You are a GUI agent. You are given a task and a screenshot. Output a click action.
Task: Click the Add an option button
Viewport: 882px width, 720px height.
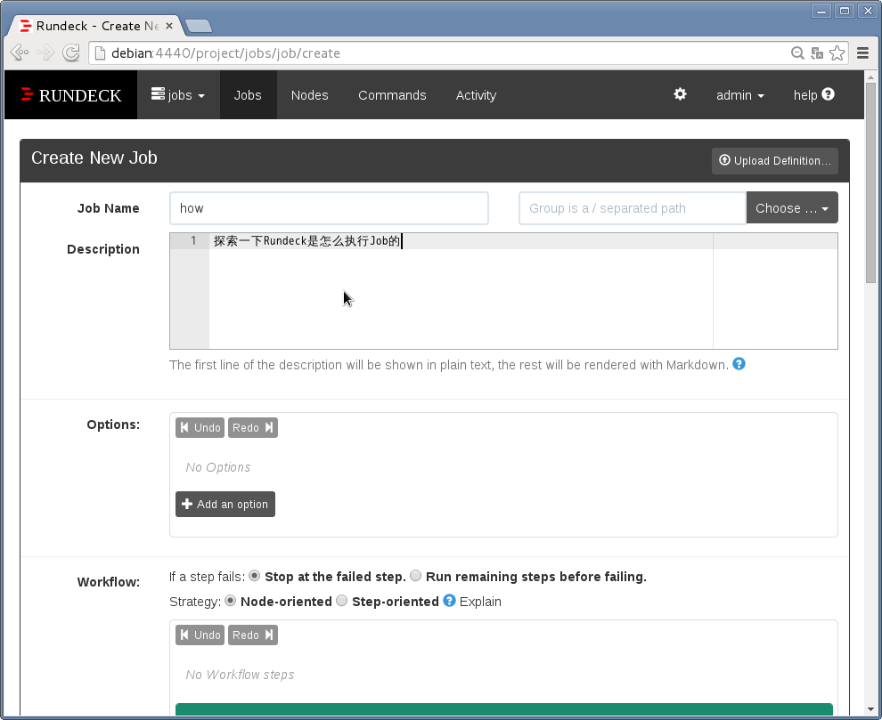pyautogui.click(x=225, y=504)
